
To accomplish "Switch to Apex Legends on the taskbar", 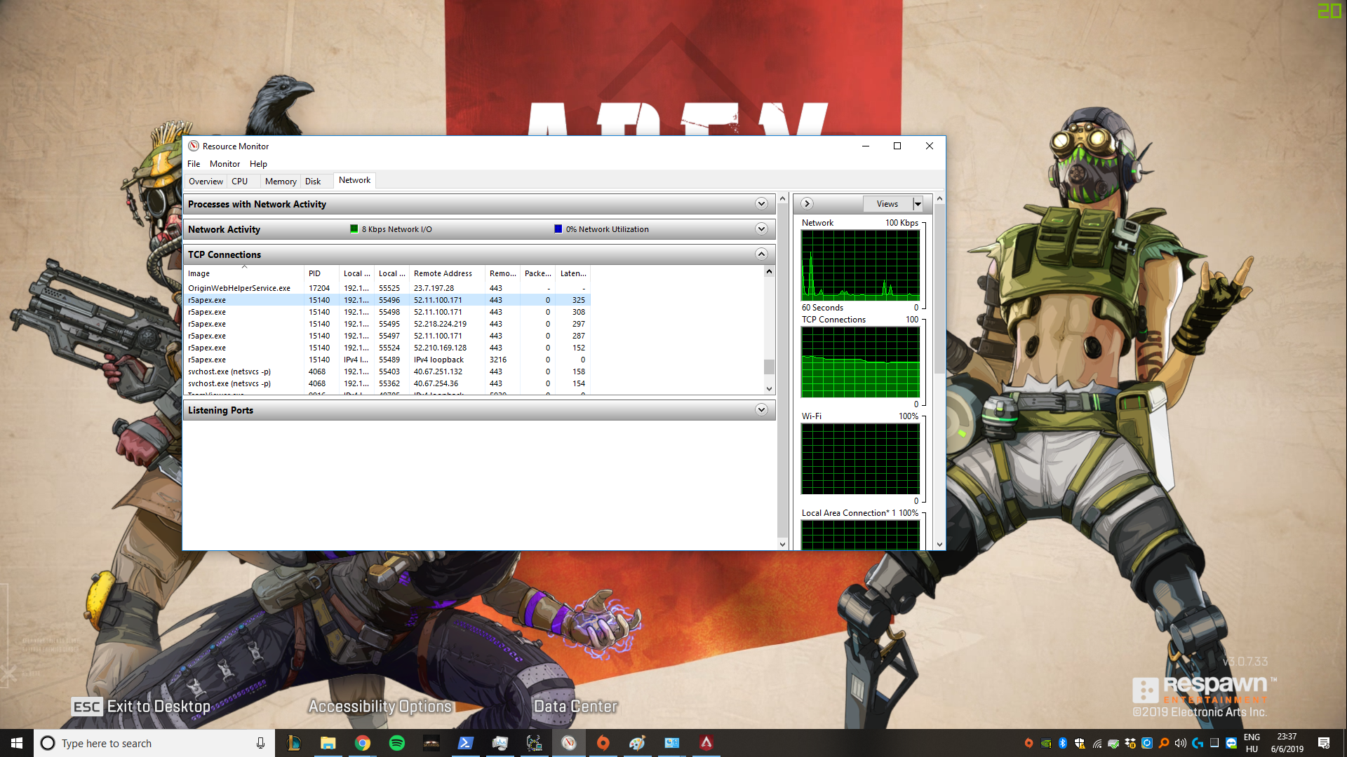I will click(x=706, y=743).
